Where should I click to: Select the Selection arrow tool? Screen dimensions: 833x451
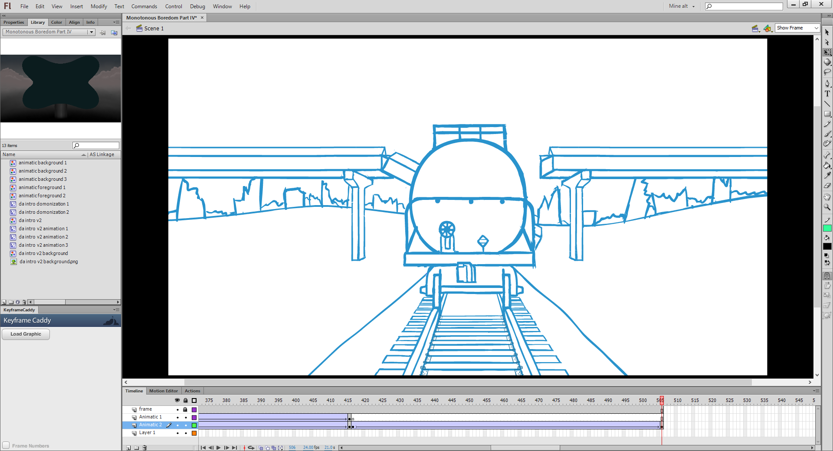(827, 32)
